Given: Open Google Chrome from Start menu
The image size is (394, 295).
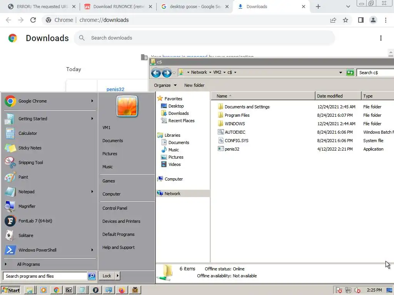Looking at the screenshot, I should (49, 101).
